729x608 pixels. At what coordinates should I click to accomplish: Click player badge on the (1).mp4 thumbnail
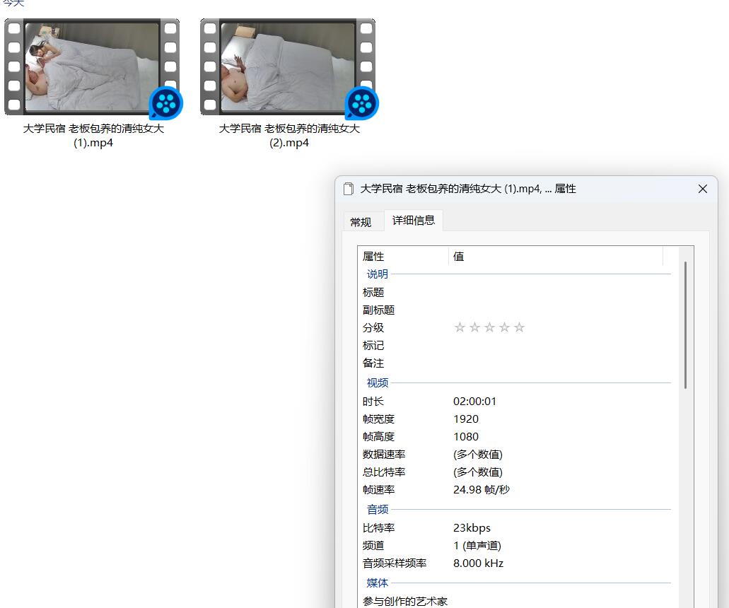pos(166,104)
